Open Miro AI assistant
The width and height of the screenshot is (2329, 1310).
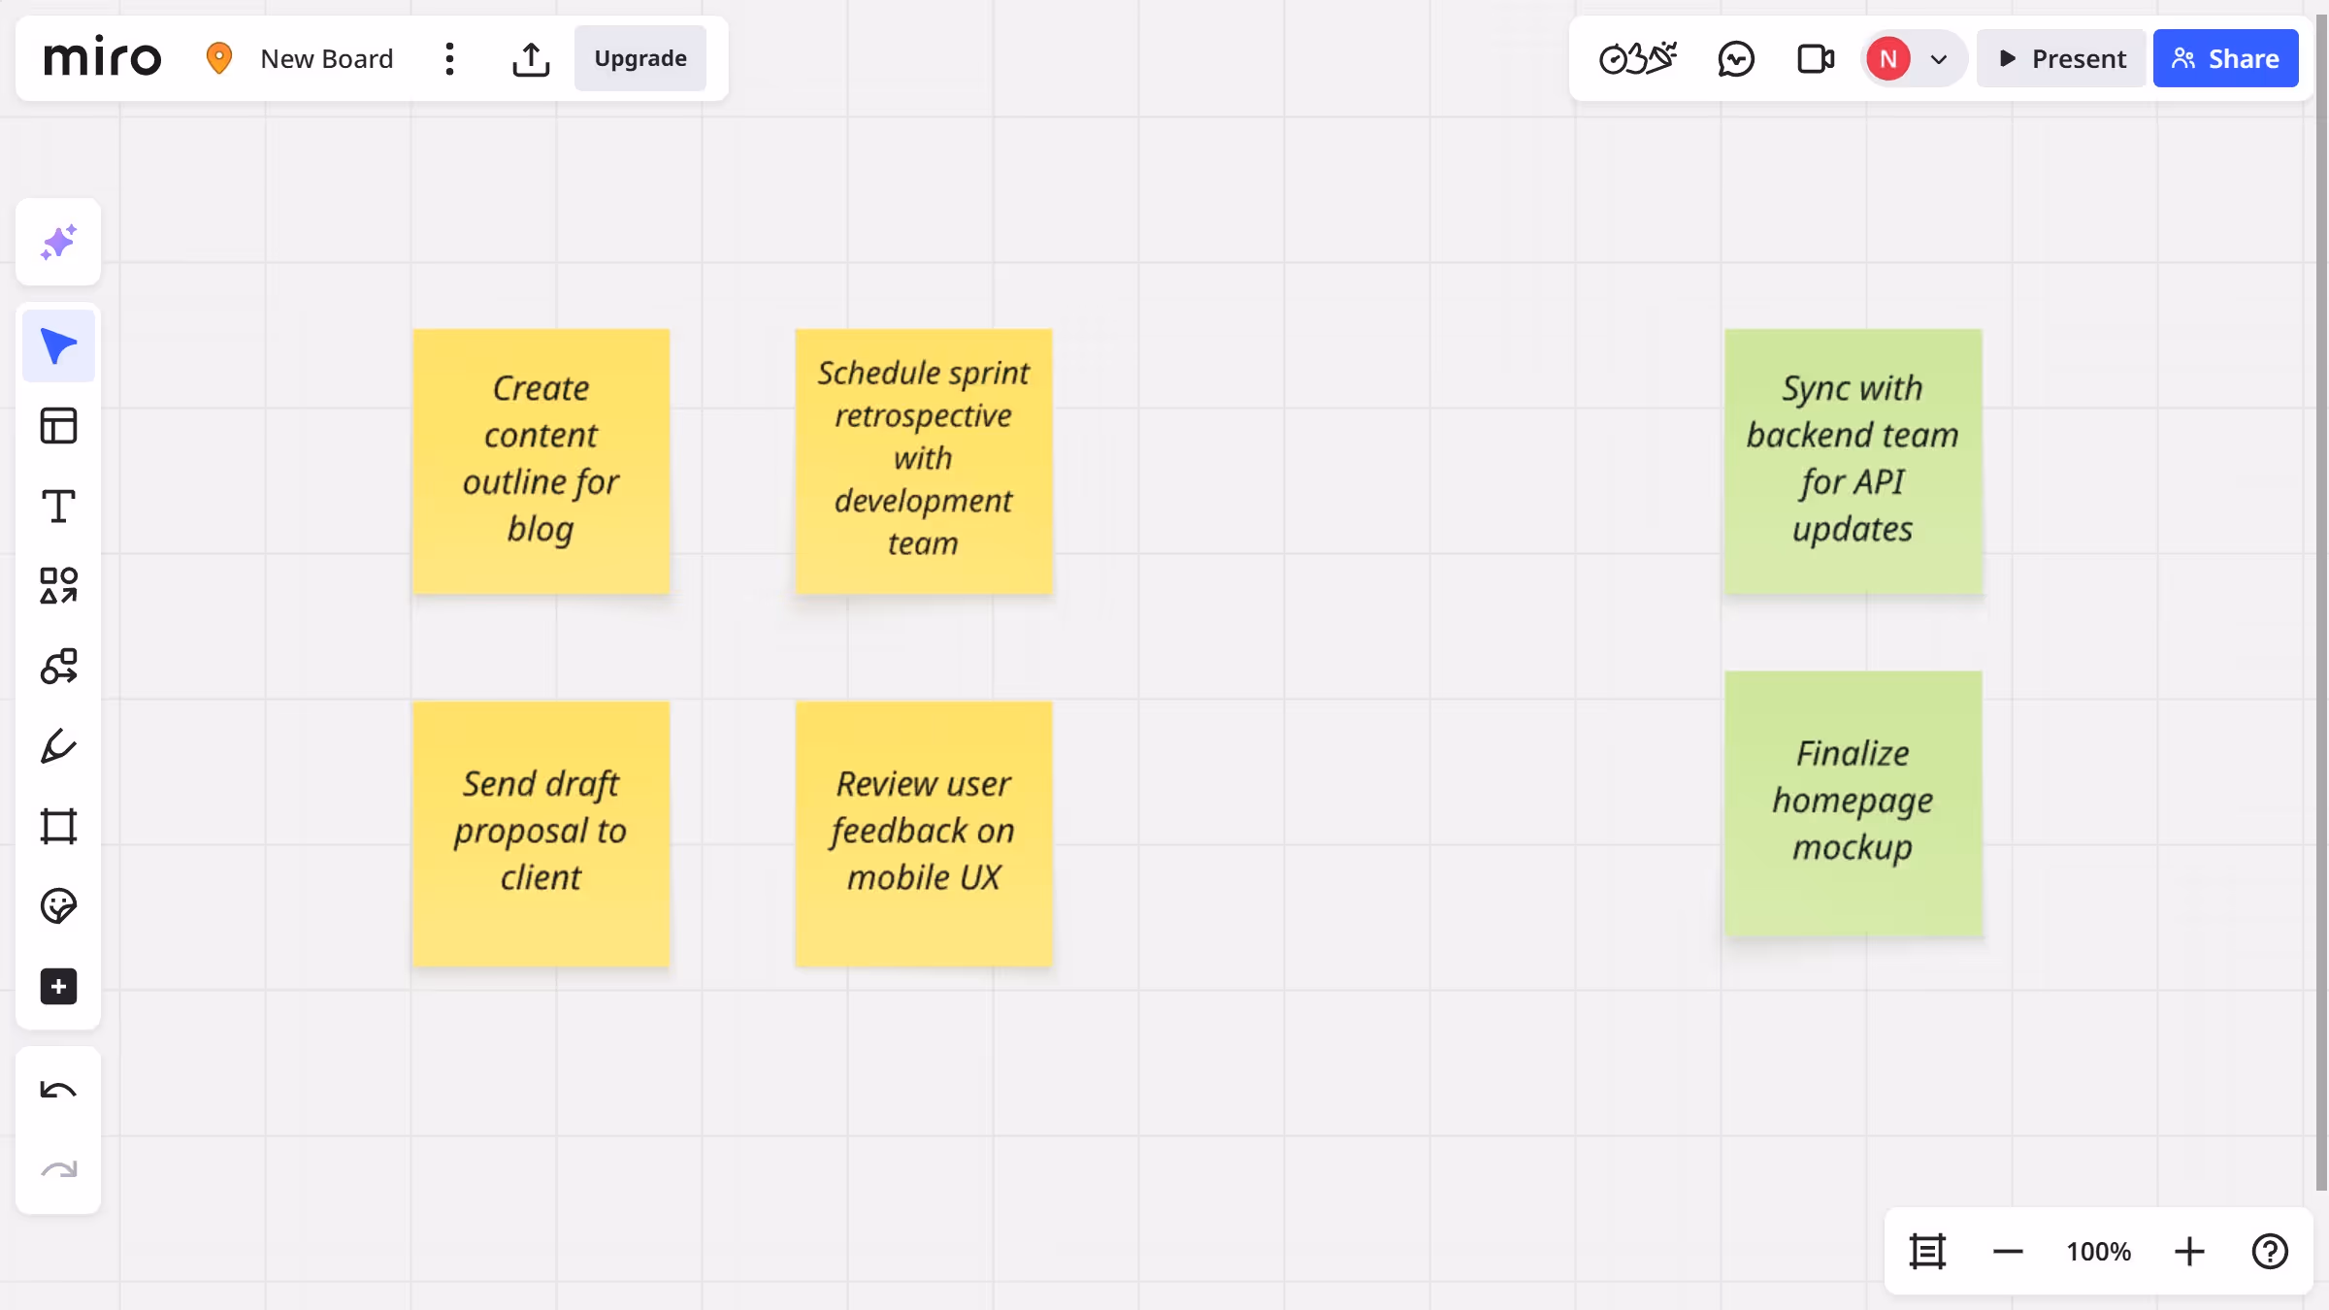[58, 242]
